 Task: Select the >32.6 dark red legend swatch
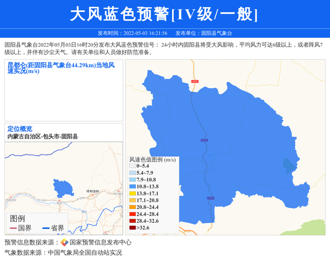point(132,228)
